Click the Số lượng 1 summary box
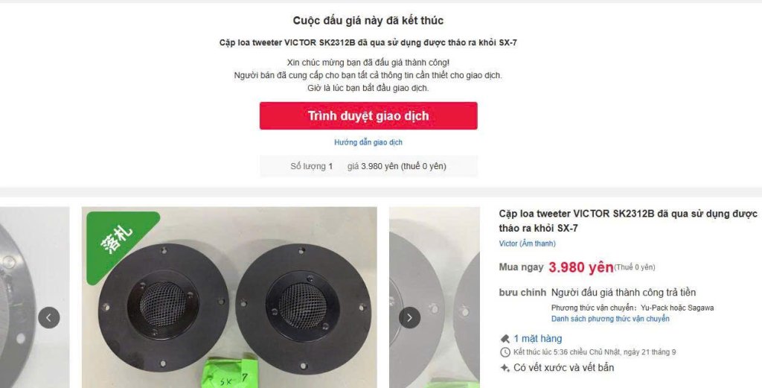 368,166
